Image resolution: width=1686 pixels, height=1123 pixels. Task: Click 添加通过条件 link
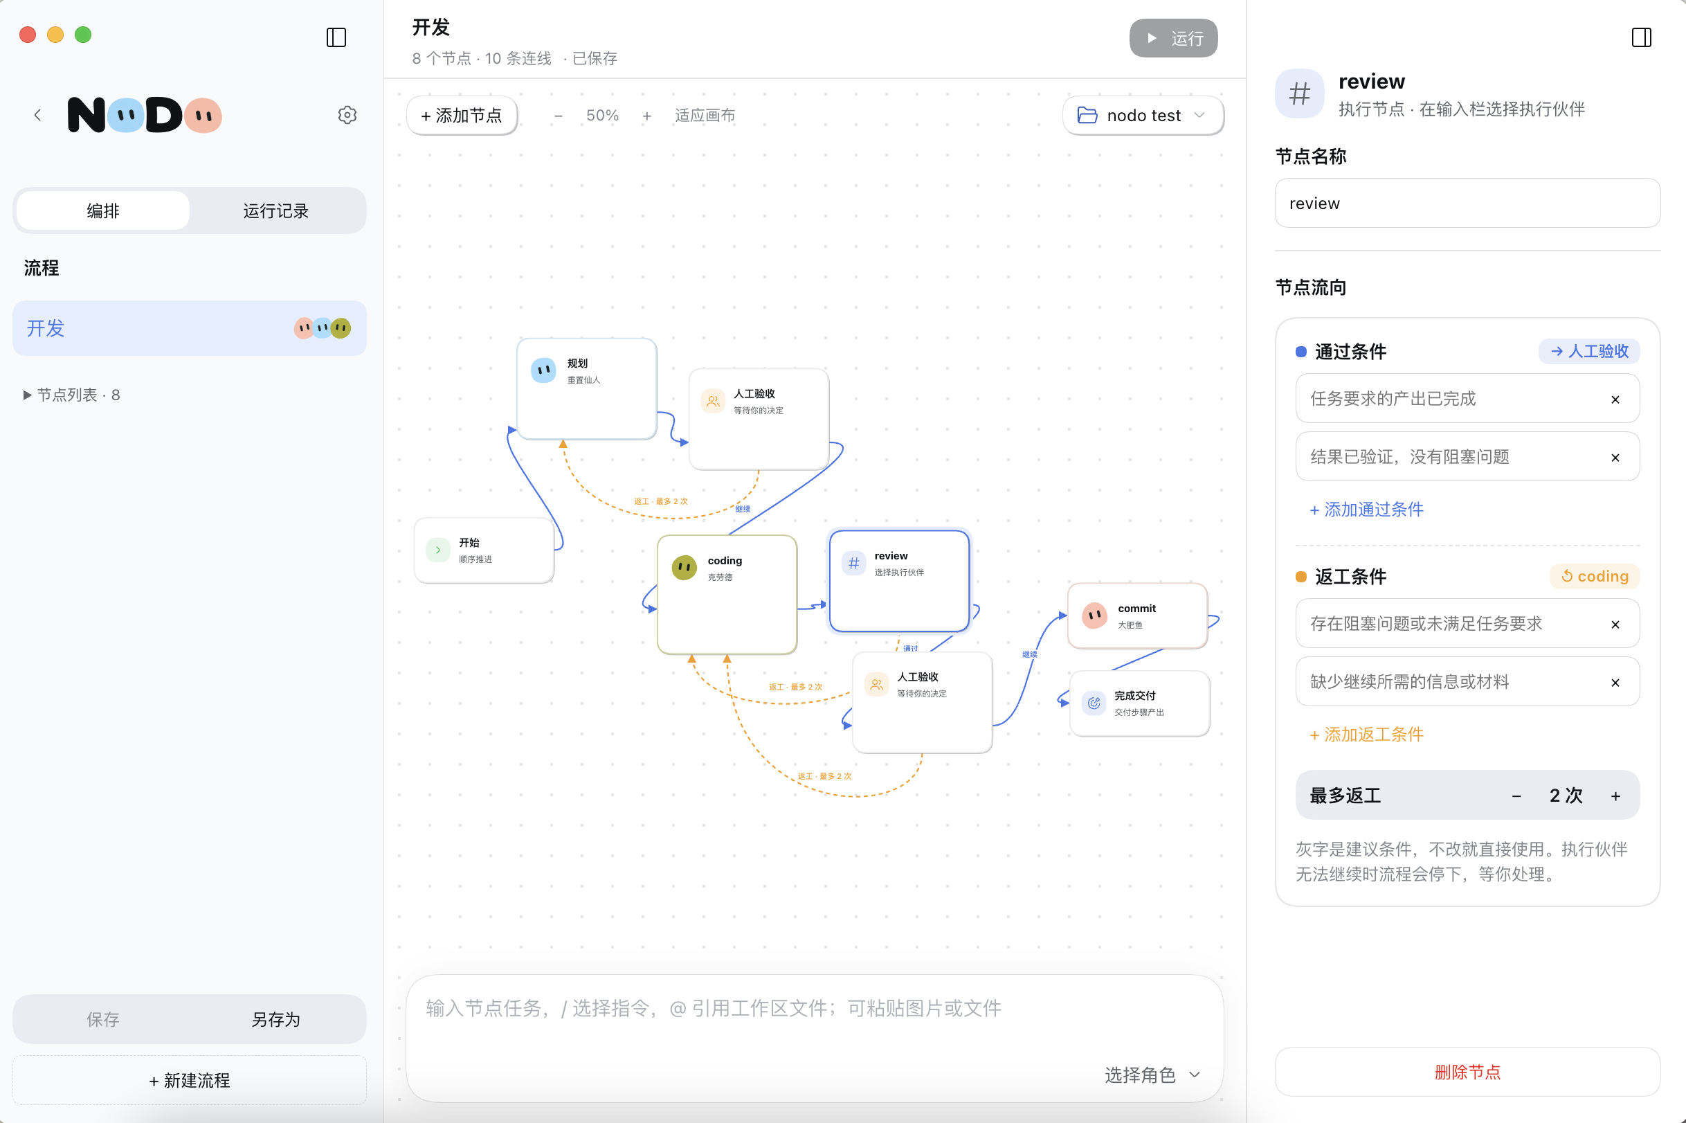click(1366, 509)
